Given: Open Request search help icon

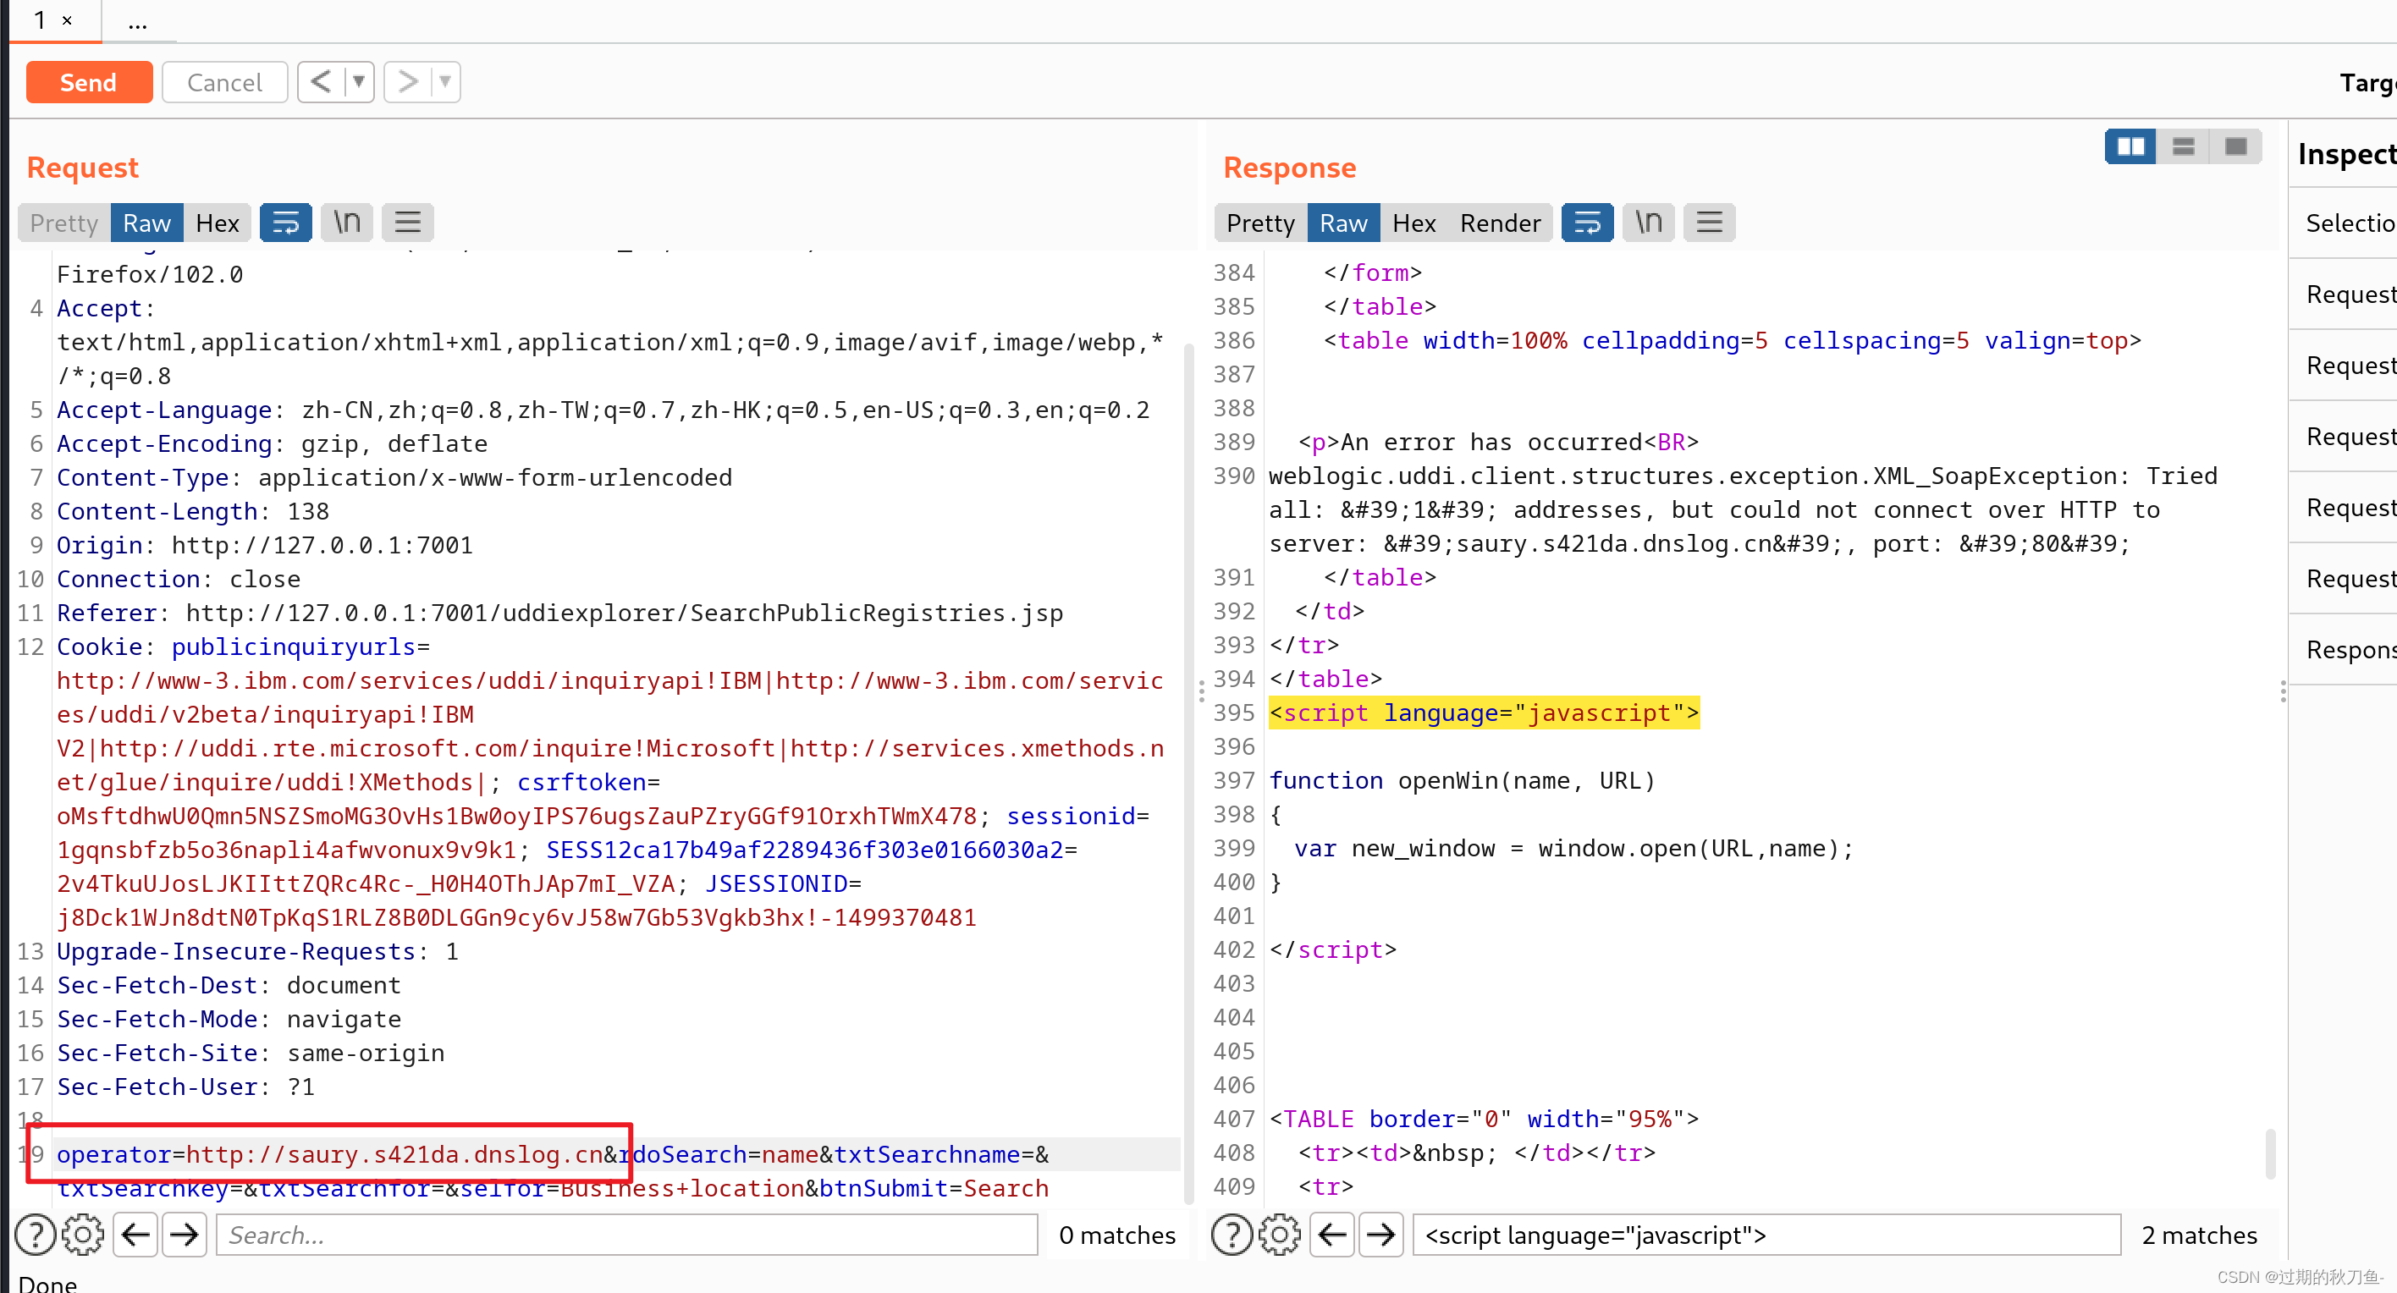Looking at the screenshot, I should tap(36, 1235).
